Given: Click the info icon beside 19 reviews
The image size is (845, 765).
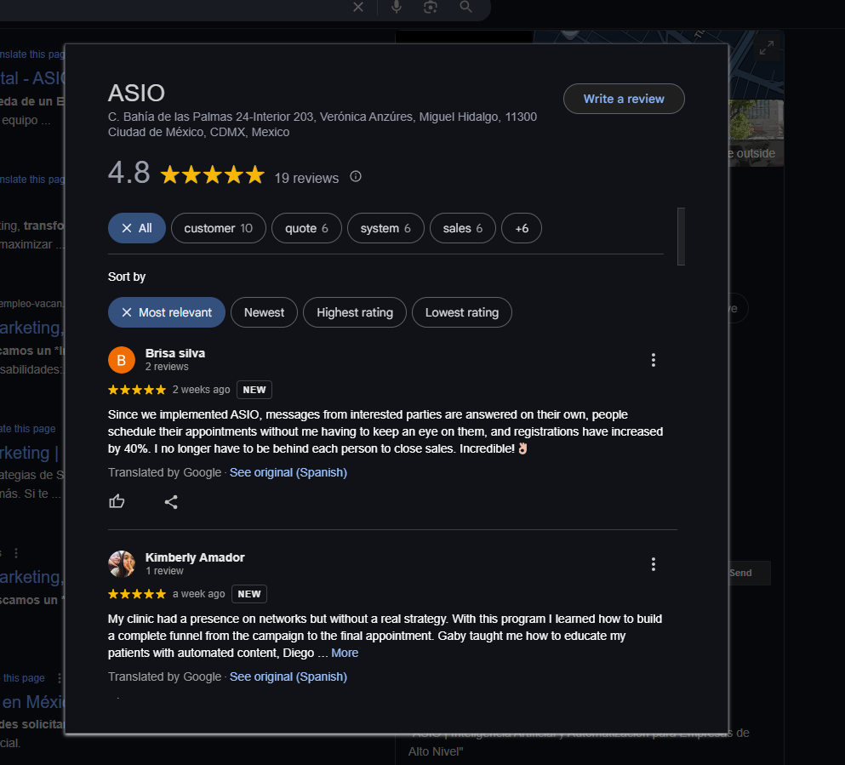Looking at the screenshot, I should 356,176.
